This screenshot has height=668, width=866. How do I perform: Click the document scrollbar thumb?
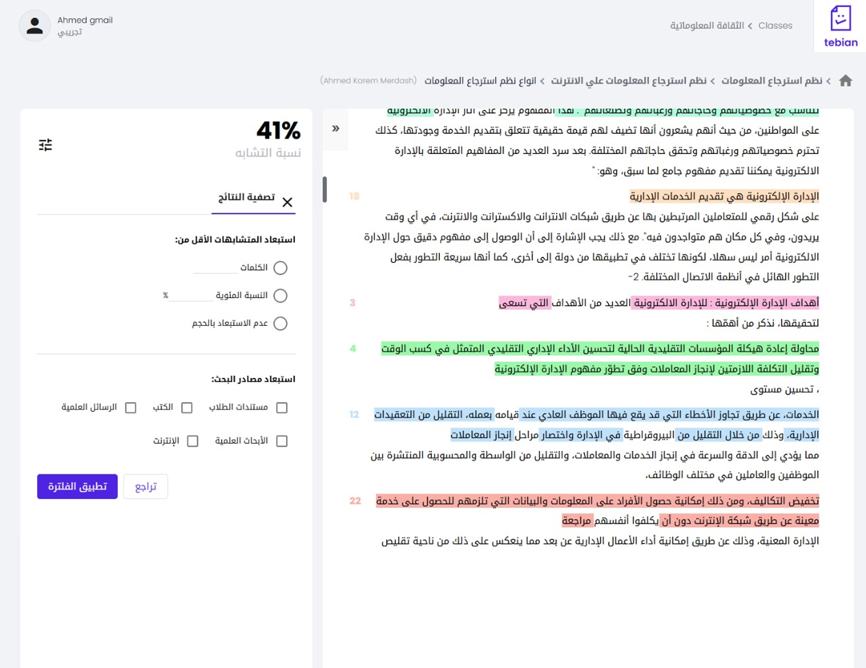[325, 190]
